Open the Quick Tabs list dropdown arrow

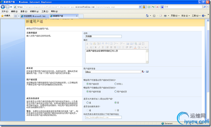point(19,16)
